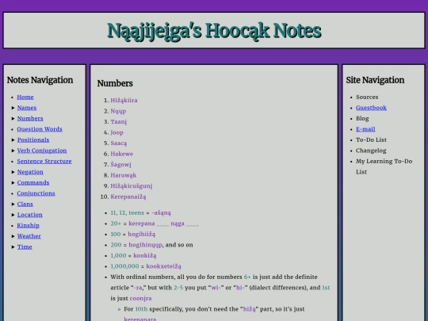Open the Location link

click(30, 215)
